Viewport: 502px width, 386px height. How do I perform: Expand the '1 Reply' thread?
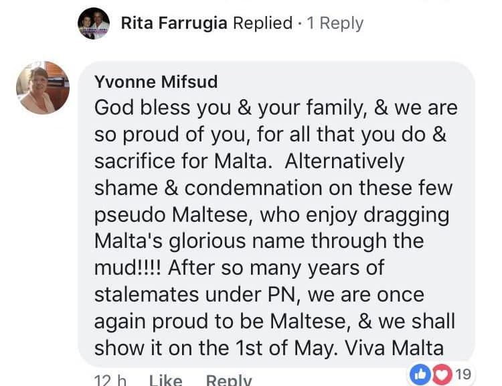coord(335,23)
